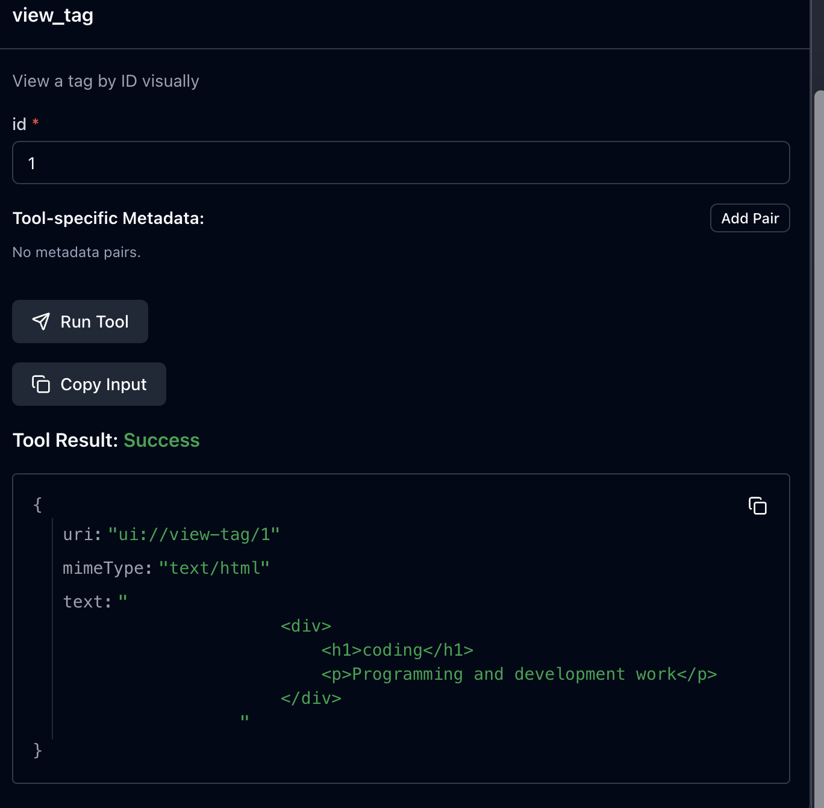The image size is (824, 808).
Task: Click the copy icon on Copy Input
Action: pos(41,384)
